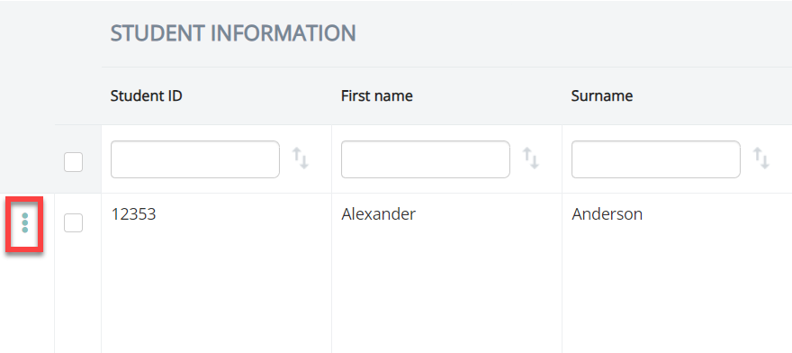Toggle sort order beside the Surname filter box
Viewport: 792px width, 353px height.
point(761,158)
